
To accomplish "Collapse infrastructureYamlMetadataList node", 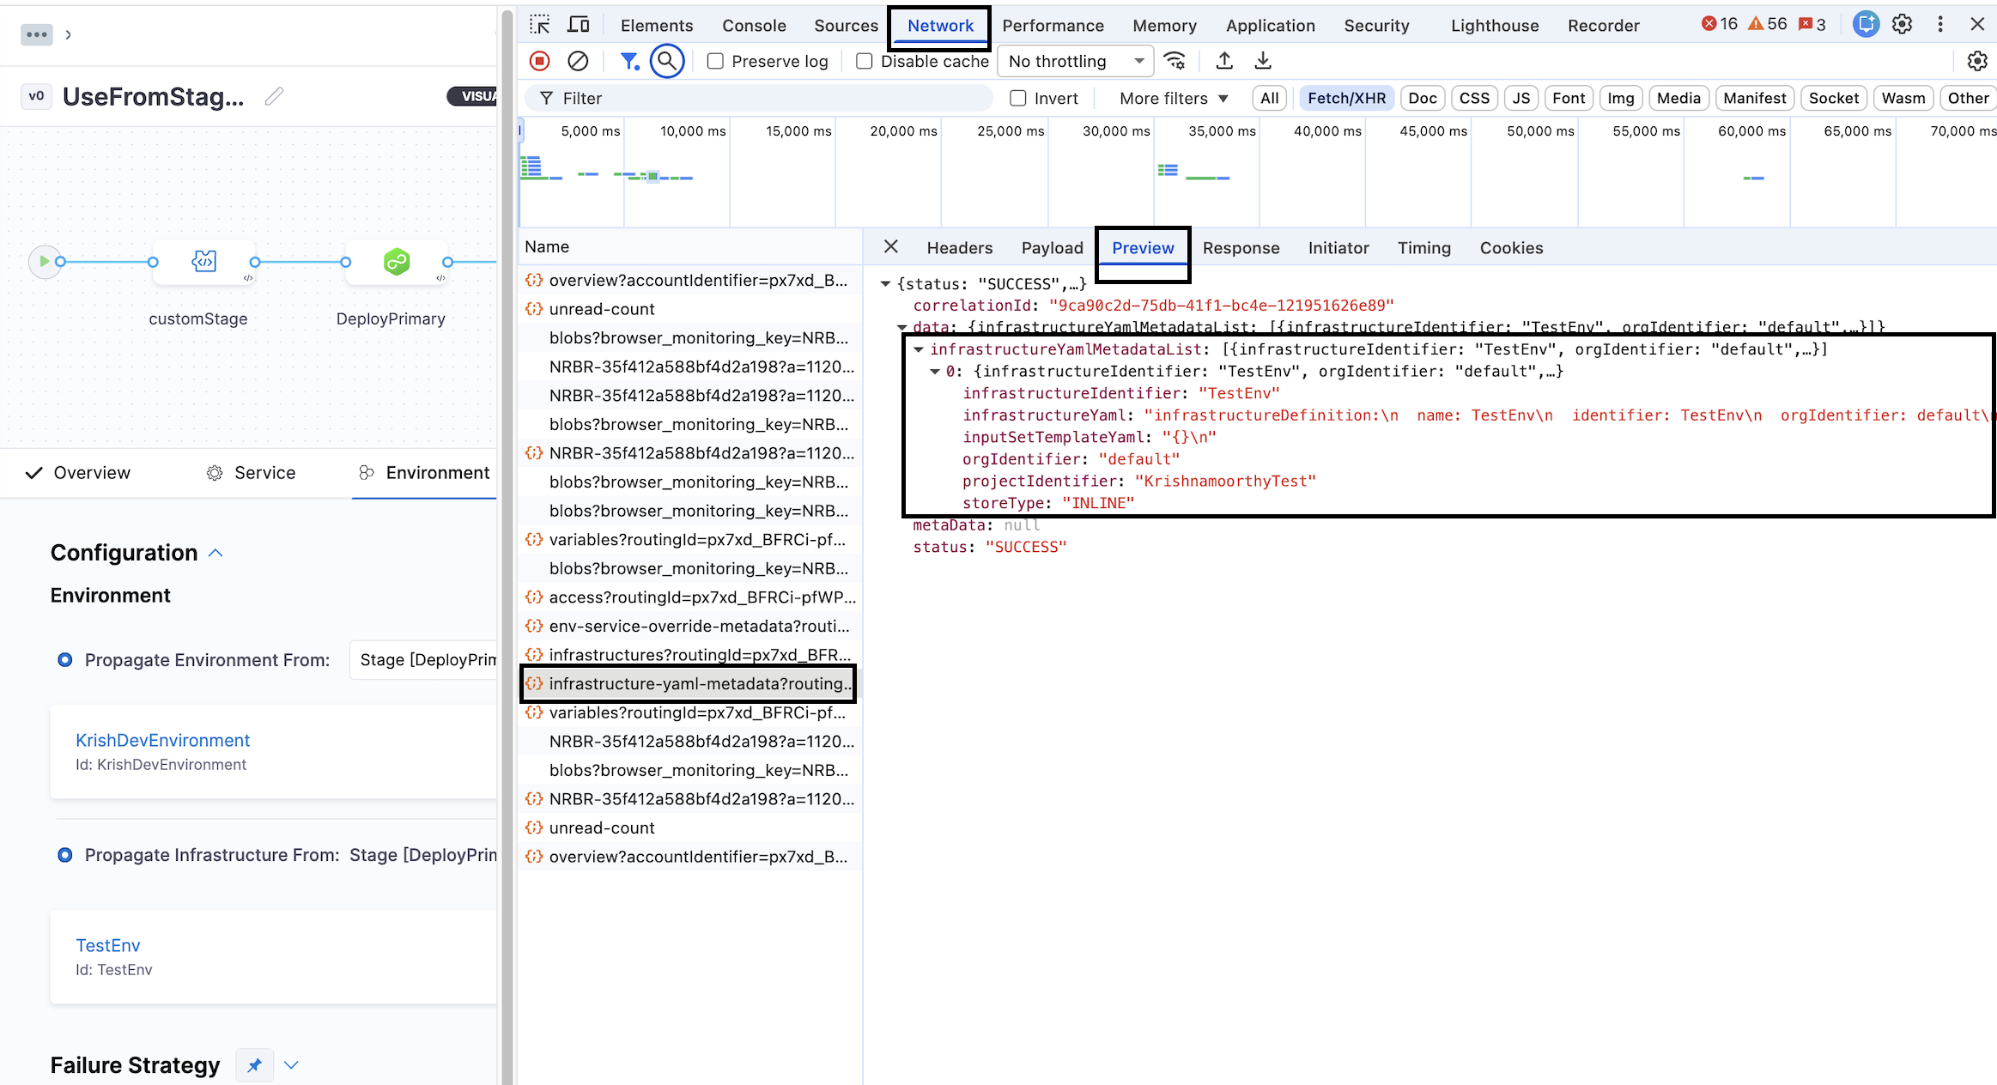I will tap(919, 349).
